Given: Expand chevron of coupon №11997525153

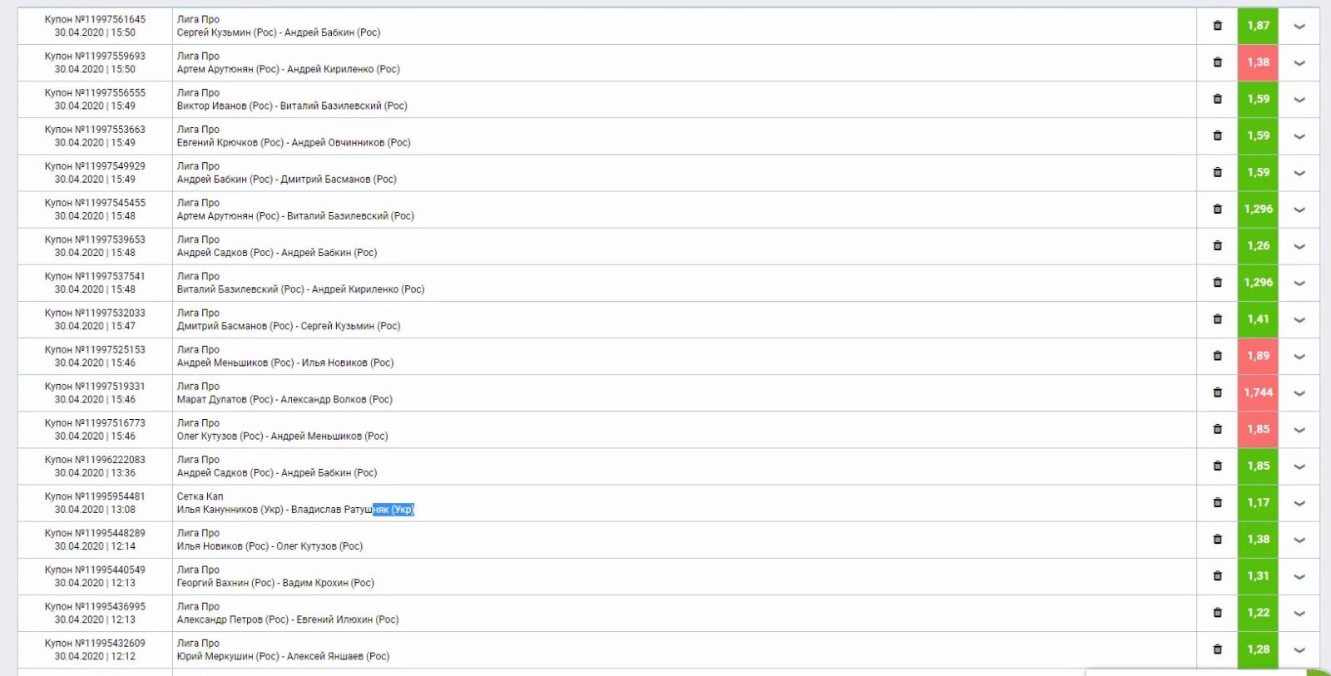Looking at the screenshot, I should click(x=1299, y=356).
